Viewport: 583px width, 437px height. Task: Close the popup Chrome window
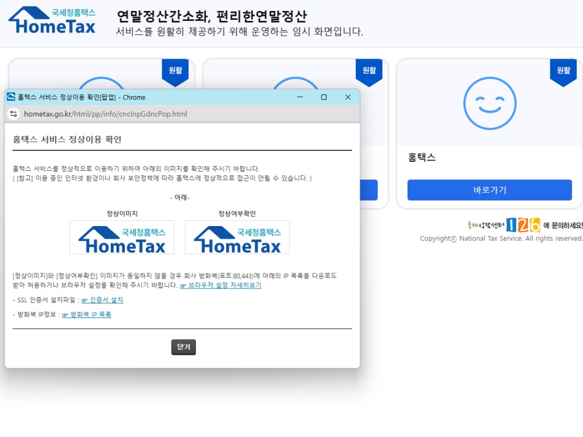click(347, 97)
